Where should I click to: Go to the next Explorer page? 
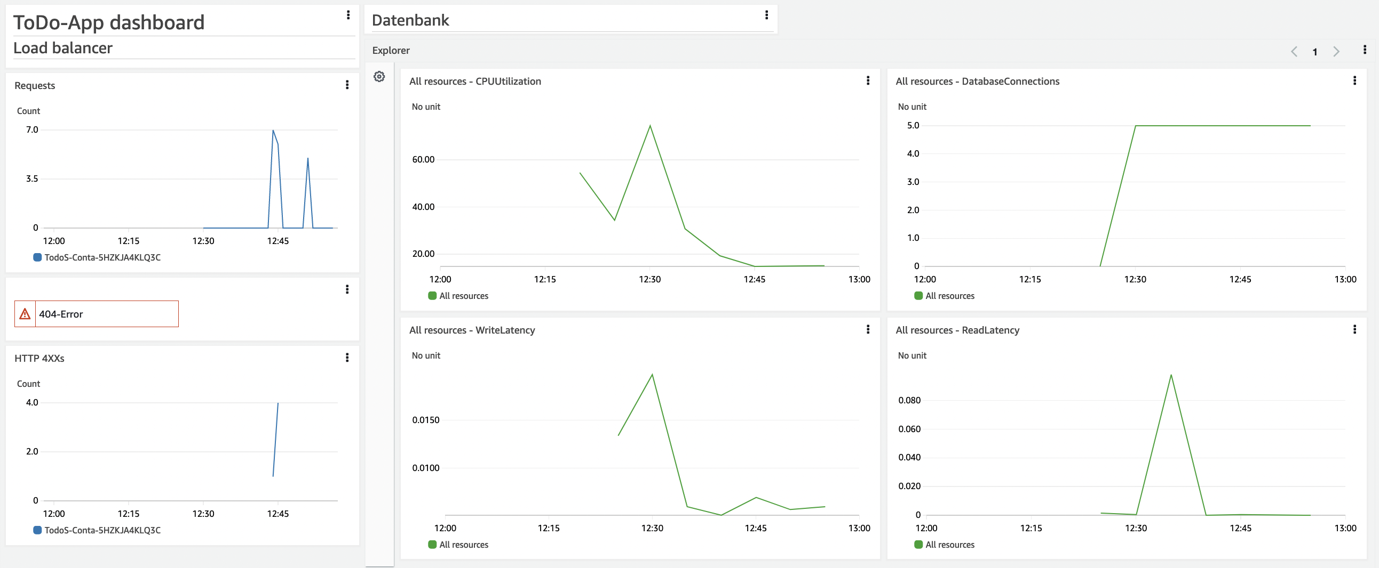point(1336,52)
